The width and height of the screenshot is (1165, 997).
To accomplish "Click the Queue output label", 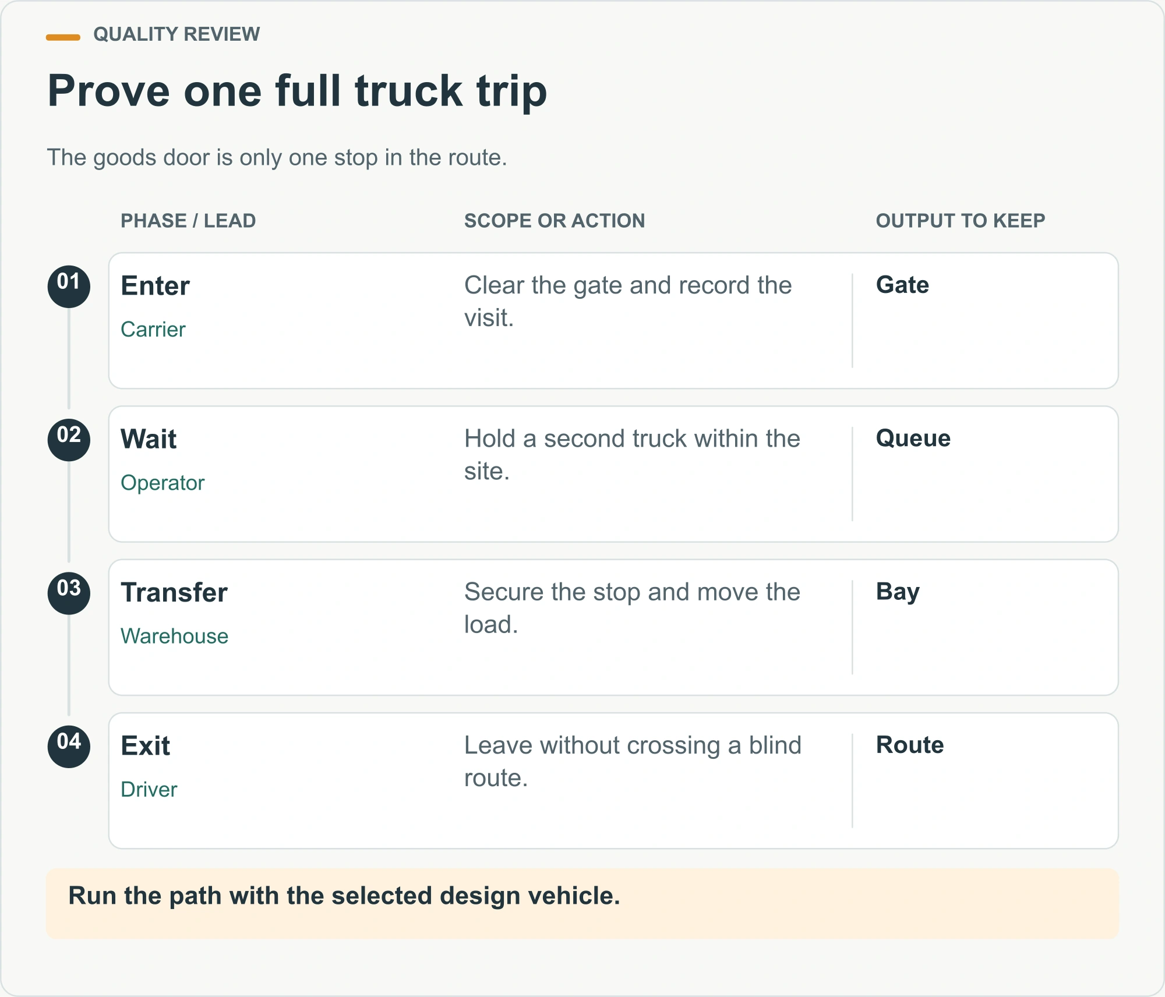I will point(913,438).
